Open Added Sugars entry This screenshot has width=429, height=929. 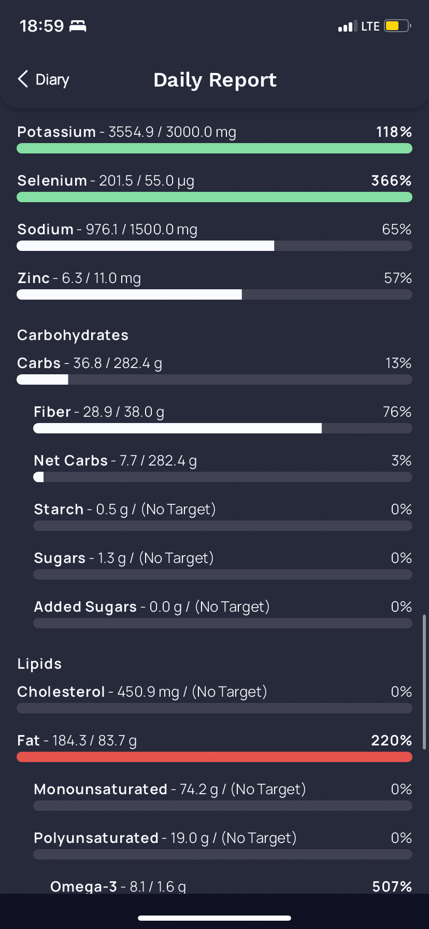223,614
